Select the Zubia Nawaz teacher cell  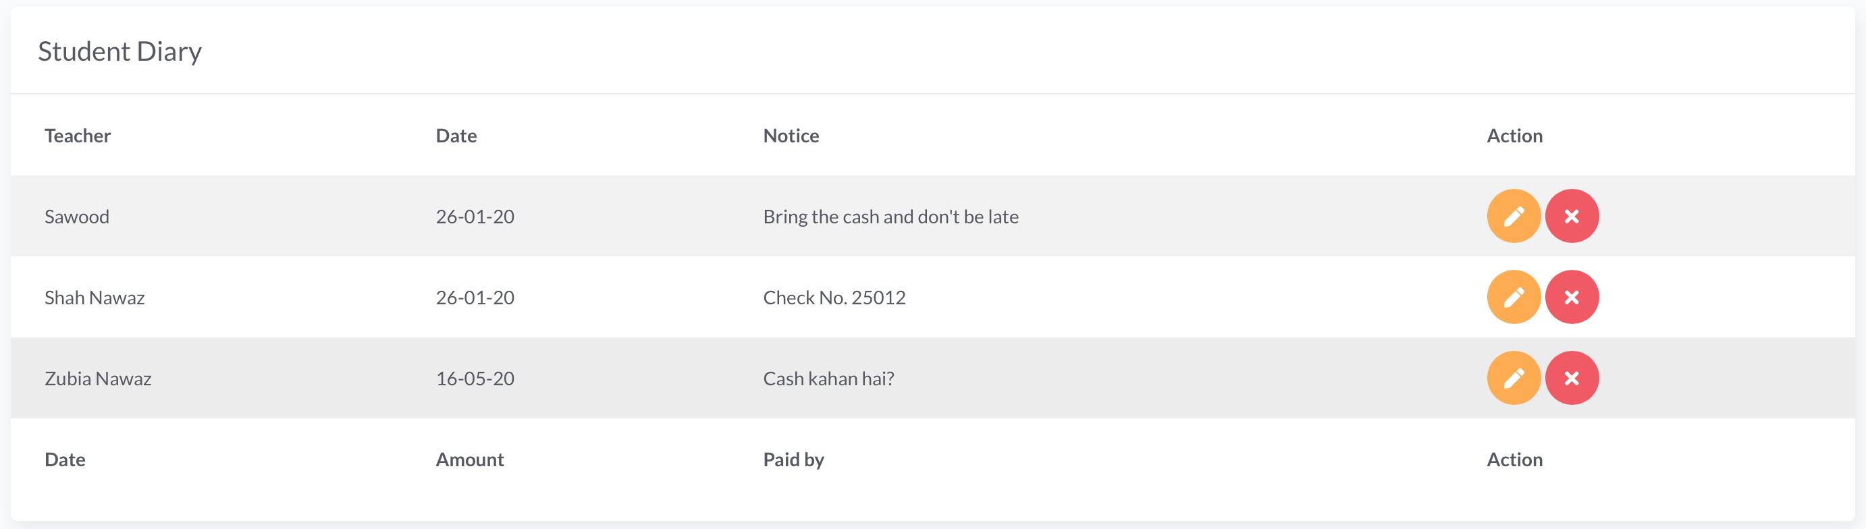click(x=98, y=379)
